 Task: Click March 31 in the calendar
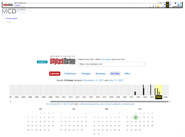pos(98,134)
